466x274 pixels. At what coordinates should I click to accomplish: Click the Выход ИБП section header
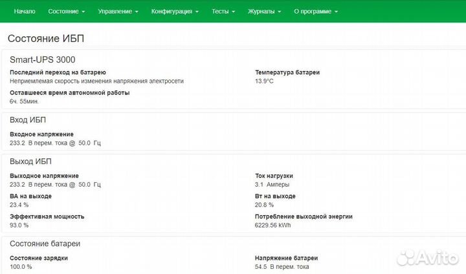click(x=30, y=162)
